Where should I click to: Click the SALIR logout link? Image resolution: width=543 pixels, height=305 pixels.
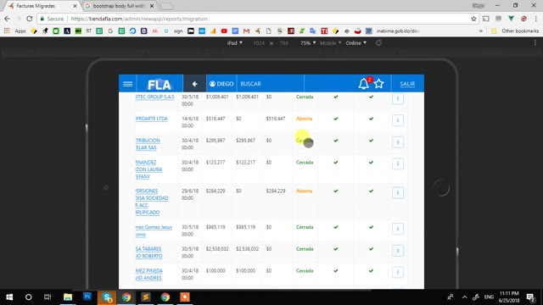pyautogui.click(x=407, y=84)
